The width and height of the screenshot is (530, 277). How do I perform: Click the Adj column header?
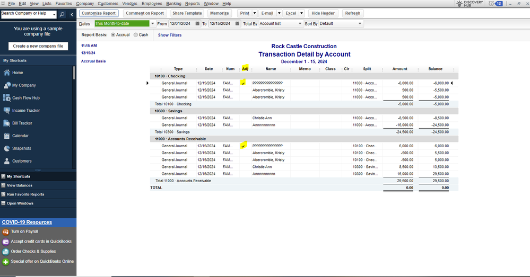245,69
